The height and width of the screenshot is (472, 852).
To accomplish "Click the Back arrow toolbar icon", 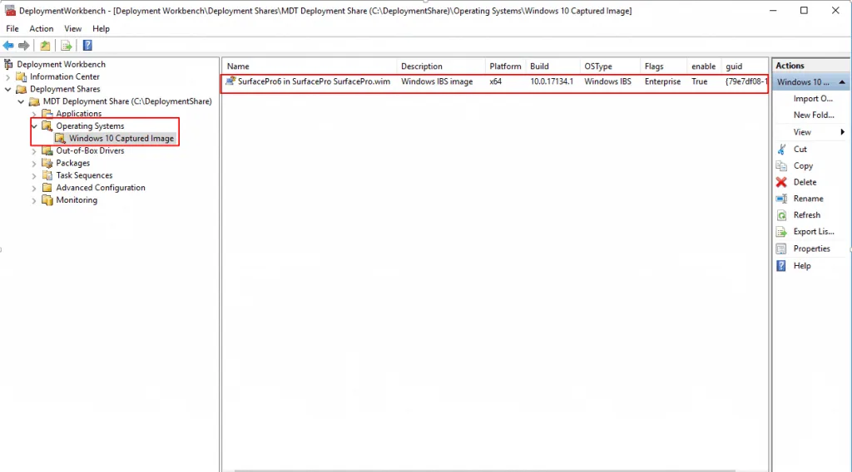I will [x=8, y=46].
